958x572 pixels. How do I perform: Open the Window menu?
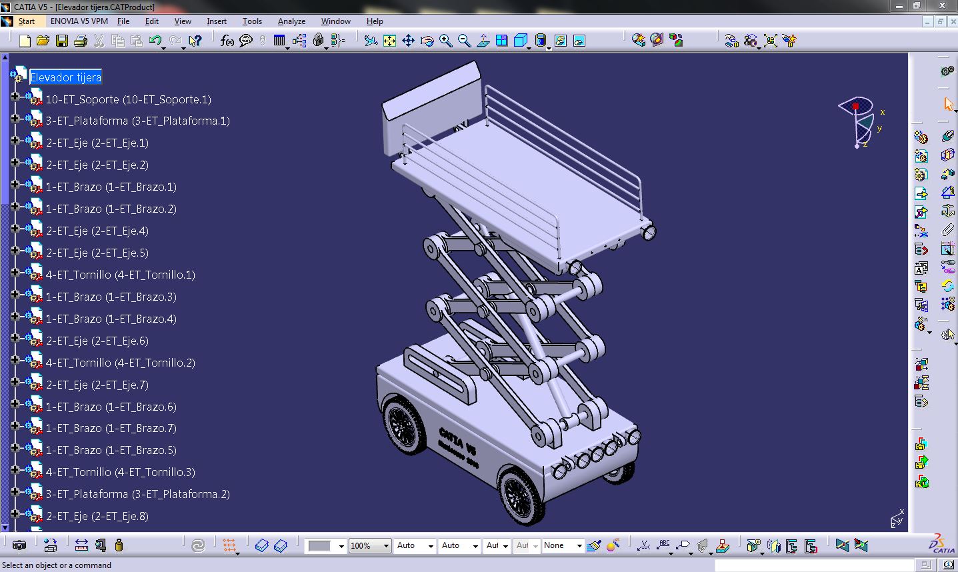pyautogui.click(x=336, y=21)
